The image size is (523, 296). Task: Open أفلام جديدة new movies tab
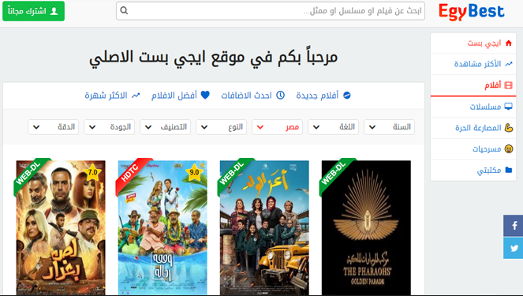point(323,96)
